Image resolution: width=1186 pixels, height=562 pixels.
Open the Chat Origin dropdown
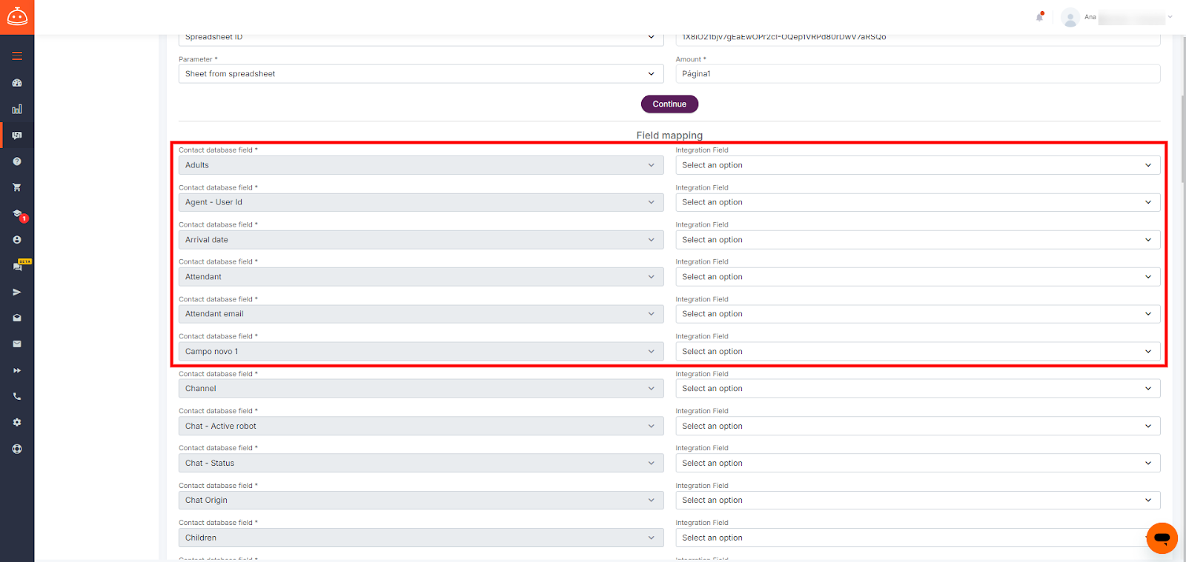(x=421, y=501)
